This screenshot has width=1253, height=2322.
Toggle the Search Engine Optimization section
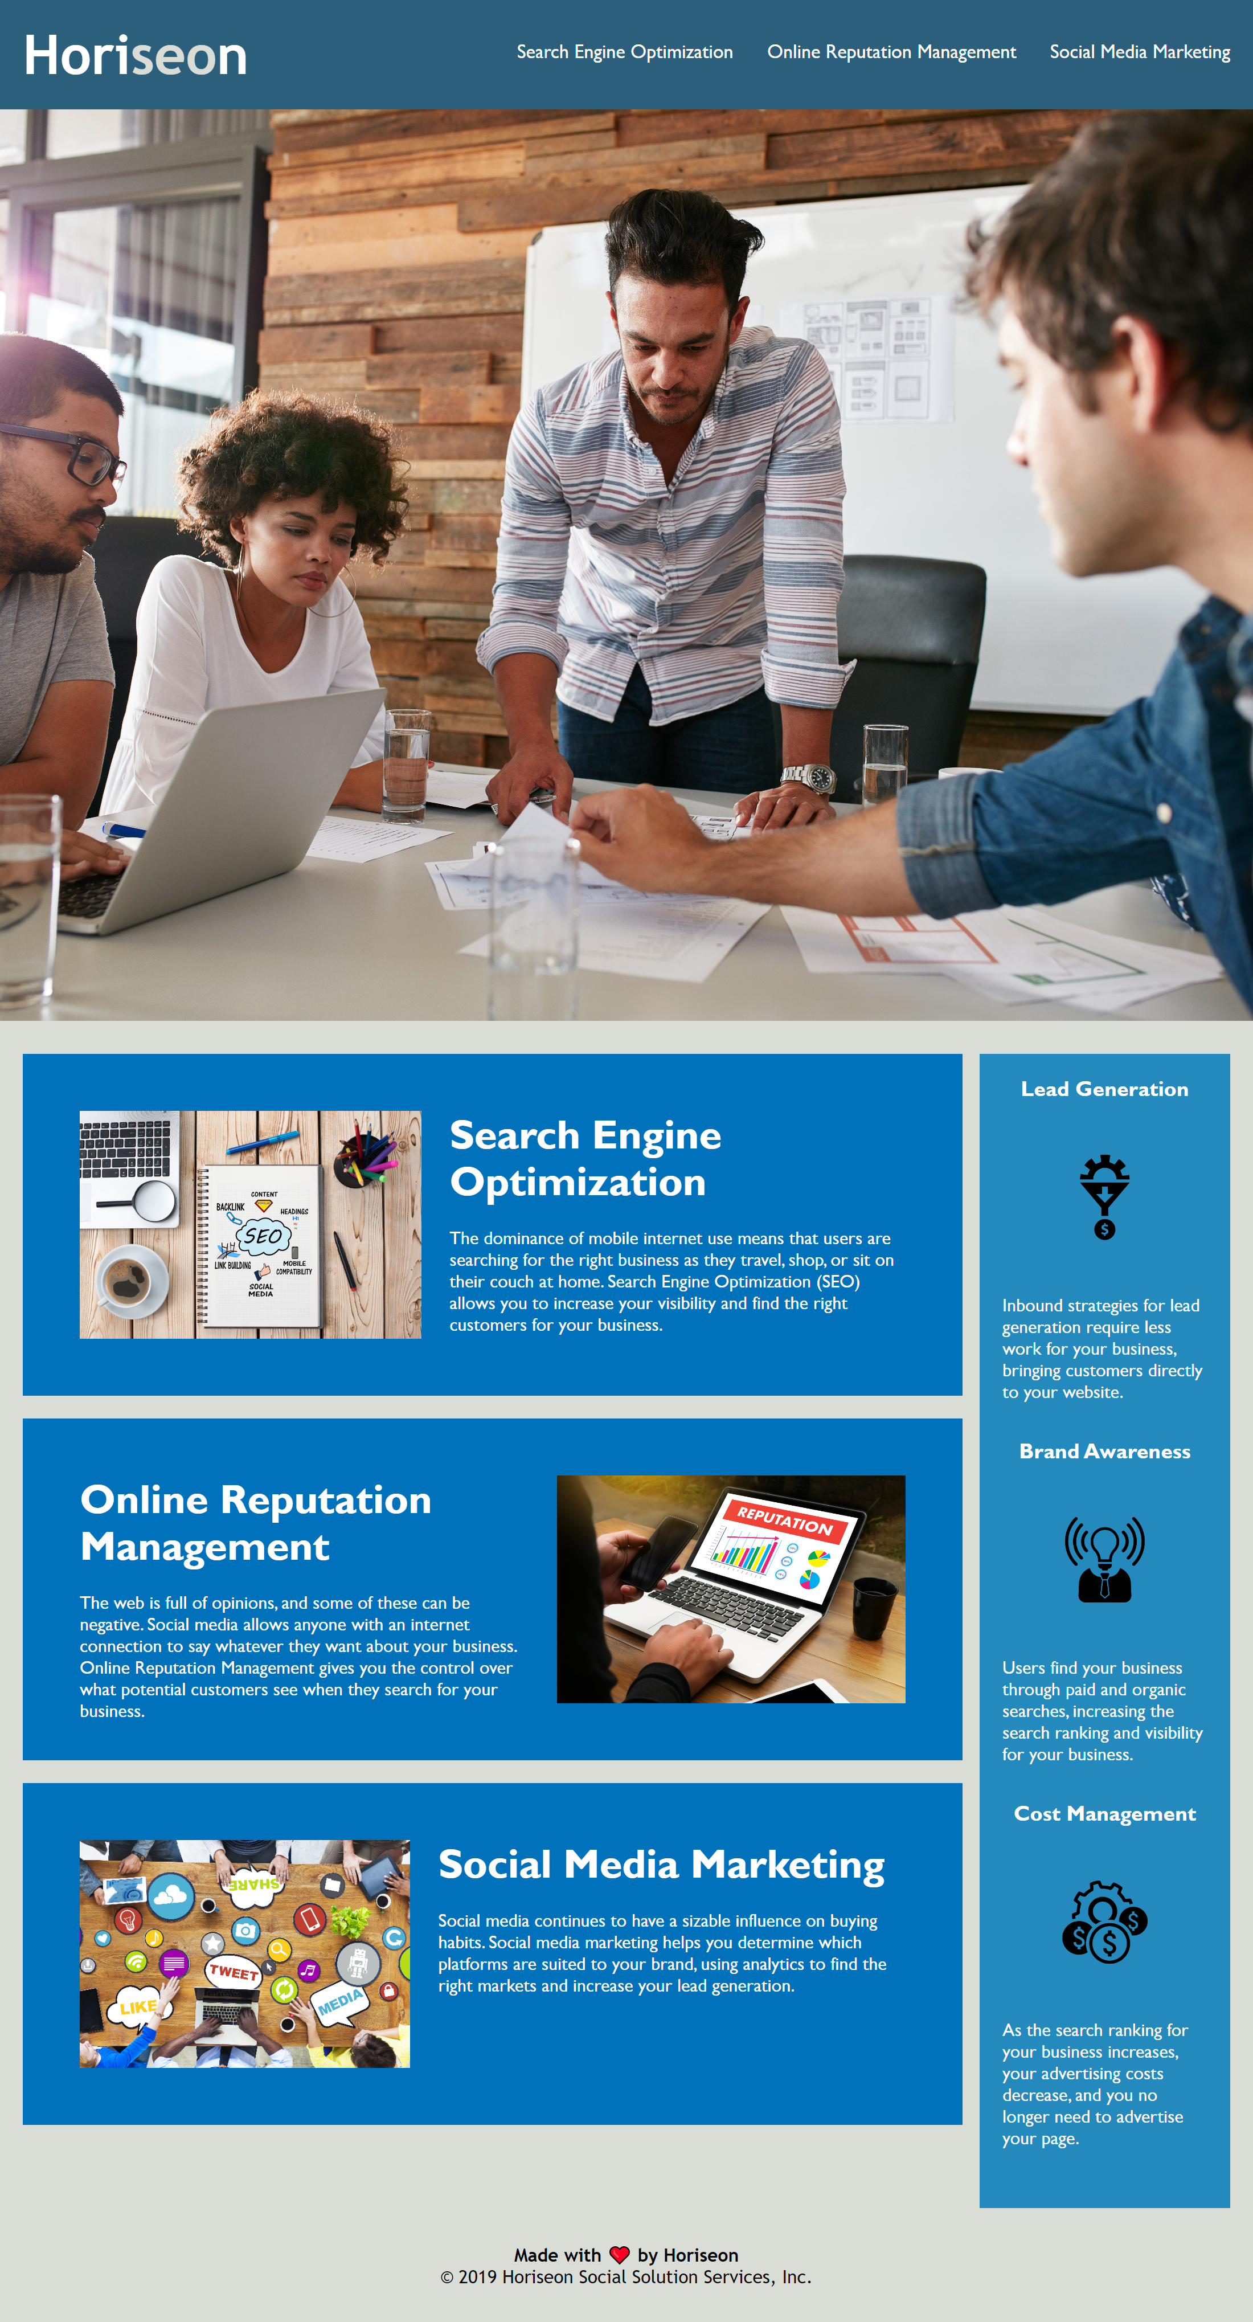pyautogui.click(x=625, y=52)
